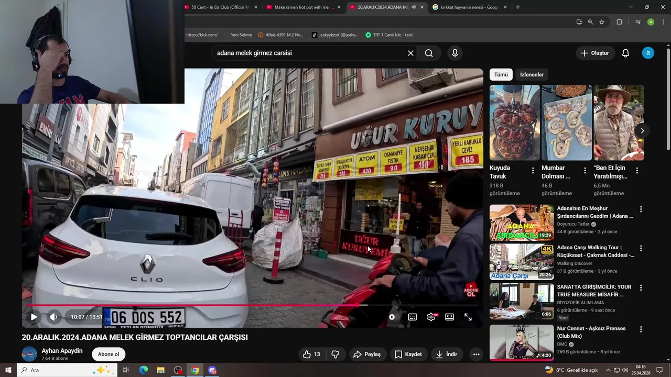
Task: Open the Kuyuda Tavuk short thumbnail
Action: tap(515, 123)
